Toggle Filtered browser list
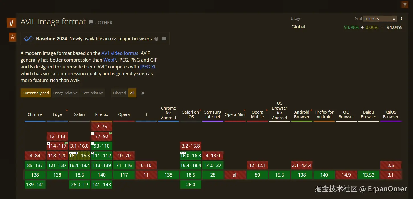The height and width of the screenshot is (199, 413). (x=119, y=93)
